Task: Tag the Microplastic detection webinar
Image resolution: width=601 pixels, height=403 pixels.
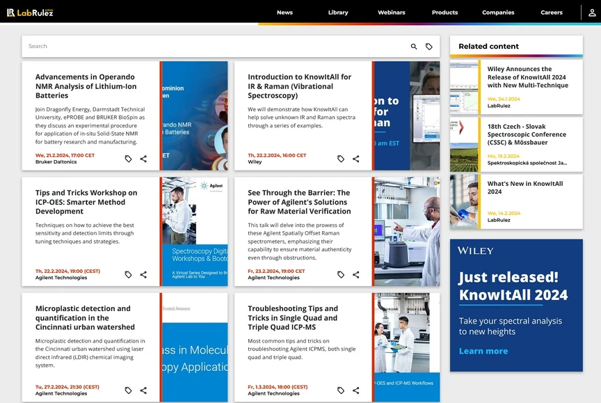Action: pyautogui.click(x=129, y=390)
